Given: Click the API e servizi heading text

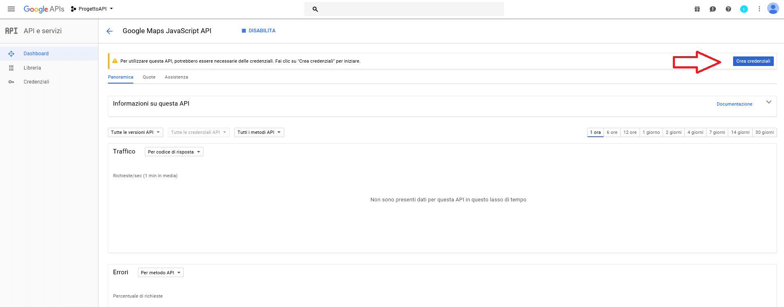Looking at the screenshot, I should [43, 31].
